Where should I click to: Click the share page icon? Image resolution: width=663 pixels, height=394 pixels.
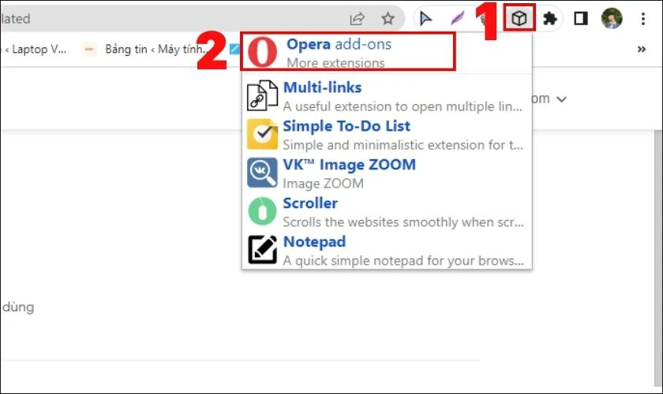[358, 18]
